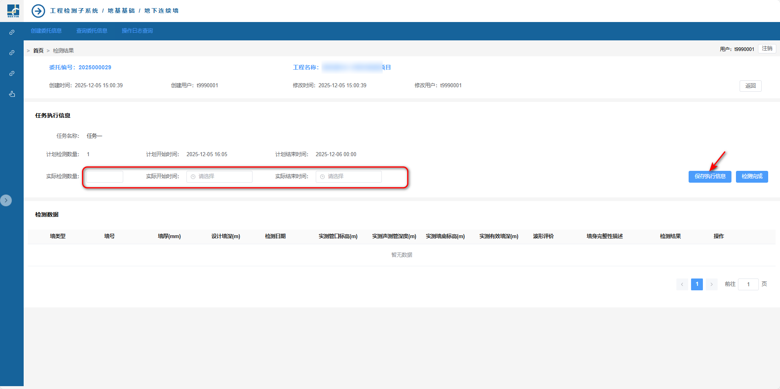Click the 返回 button
Image resolution: width=780 pixels, height=389 pixels.
click(x=750, y=86)
